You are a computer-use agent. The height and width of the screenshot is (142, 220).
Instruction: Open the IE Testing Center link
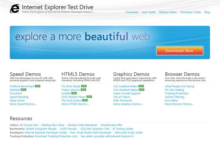click(x=123, y=129)
